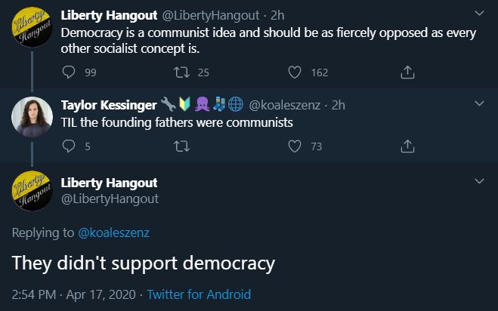Like Taylor Kessinger's tweet with 73 likes
Image resolution: width=498 pixels, height=311 pixels.
[x=295, y=146]
